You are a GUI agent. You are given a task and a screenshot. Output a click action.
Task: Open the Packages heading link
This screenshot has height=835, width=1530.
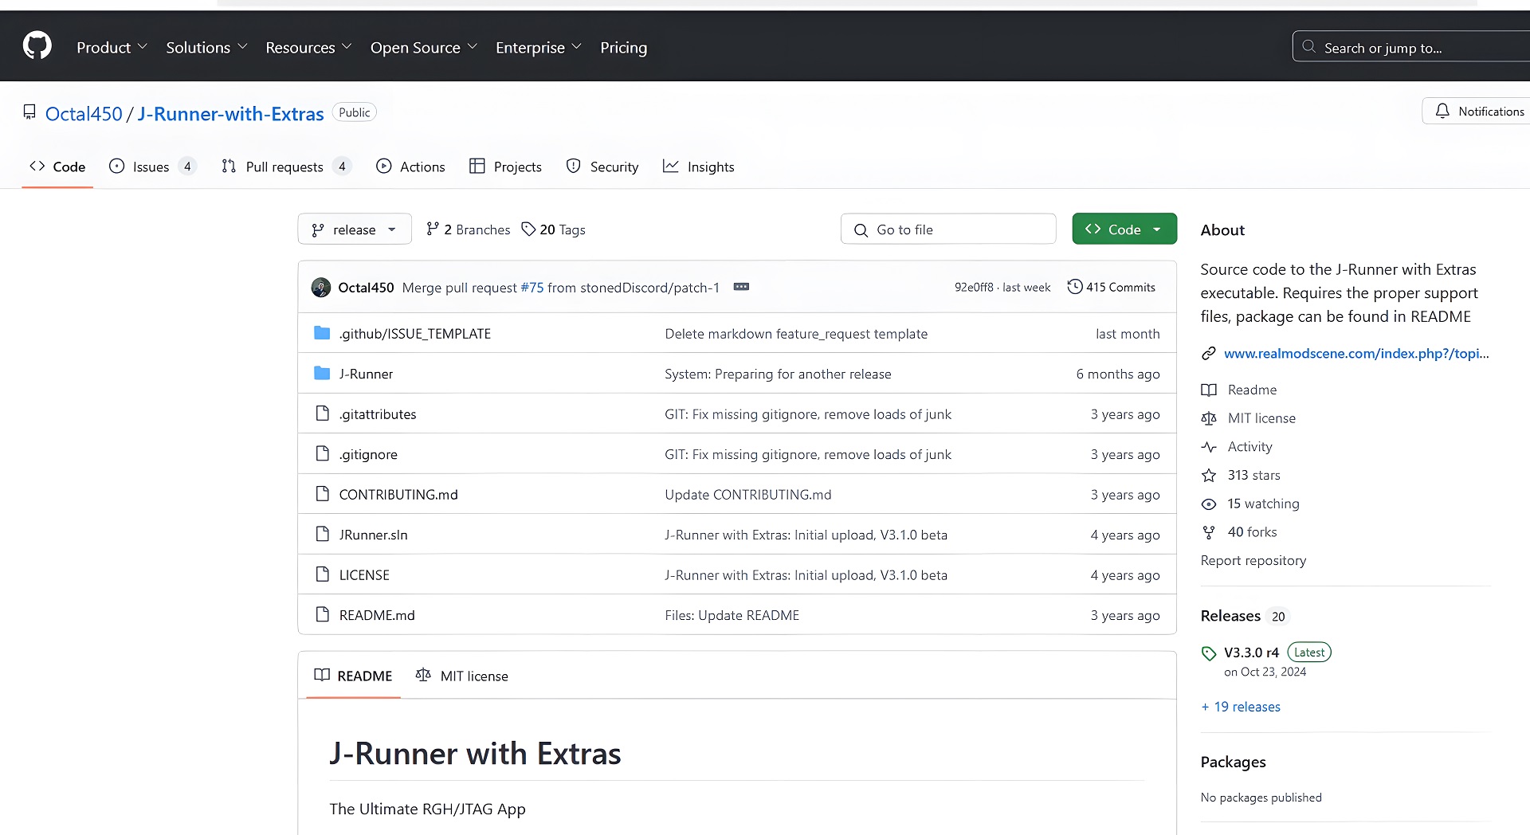click(1233, 762)
